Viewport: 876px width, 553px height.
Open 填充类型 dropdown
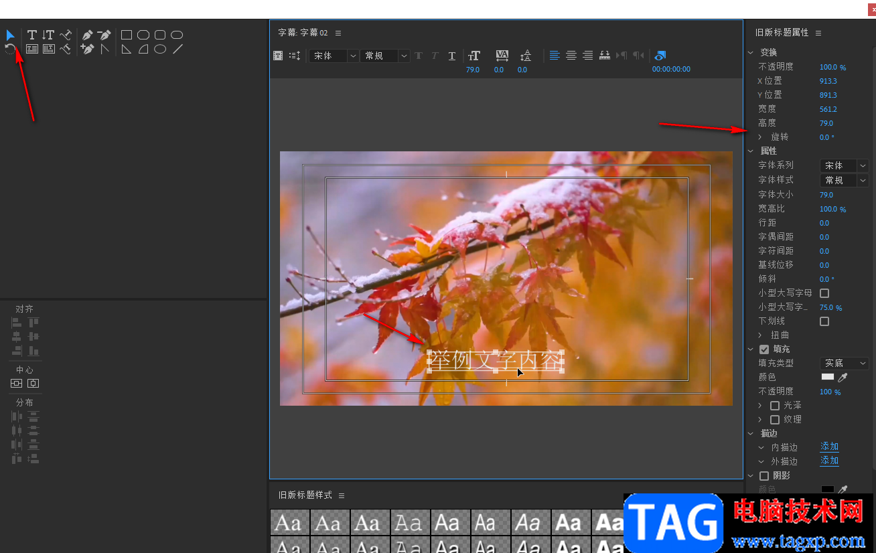click(x=844, y=363)
